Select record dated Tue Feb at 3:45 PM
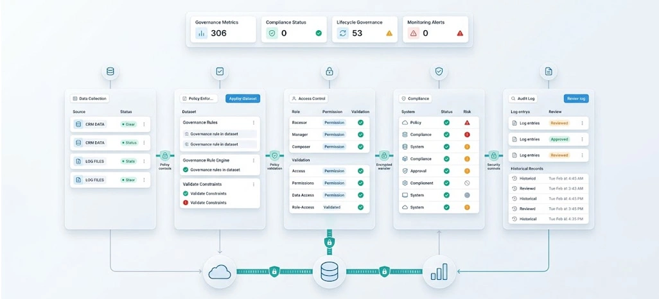This screenshot has height=299, width=659. pos(549,209)
